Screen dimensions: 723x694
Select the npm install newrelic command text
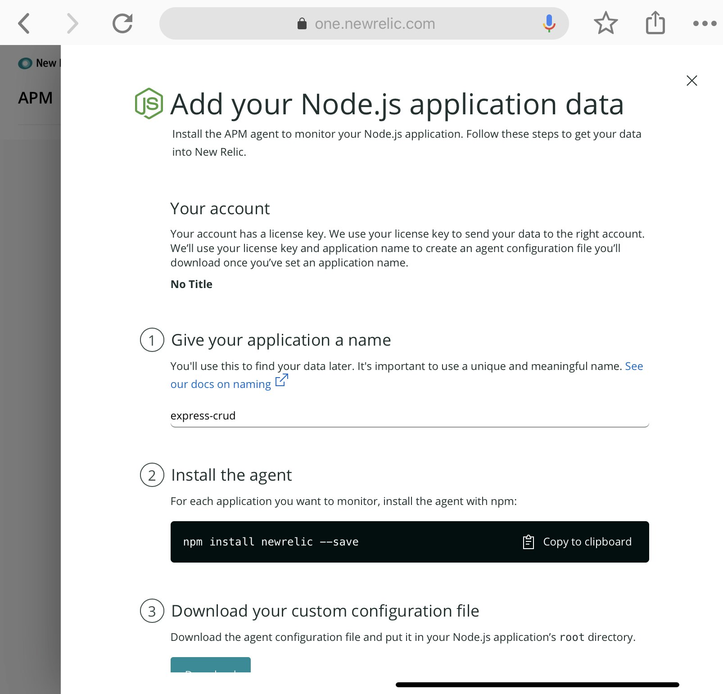[x=271, y=542]
